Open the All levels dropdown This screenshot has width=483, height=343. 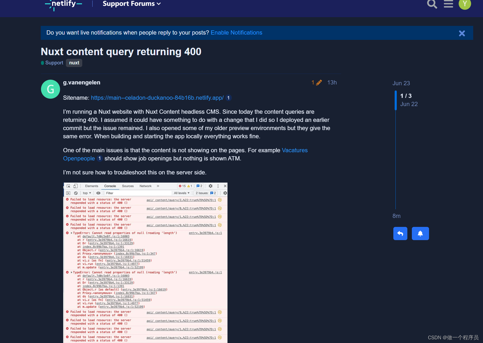tap(182, 193)
